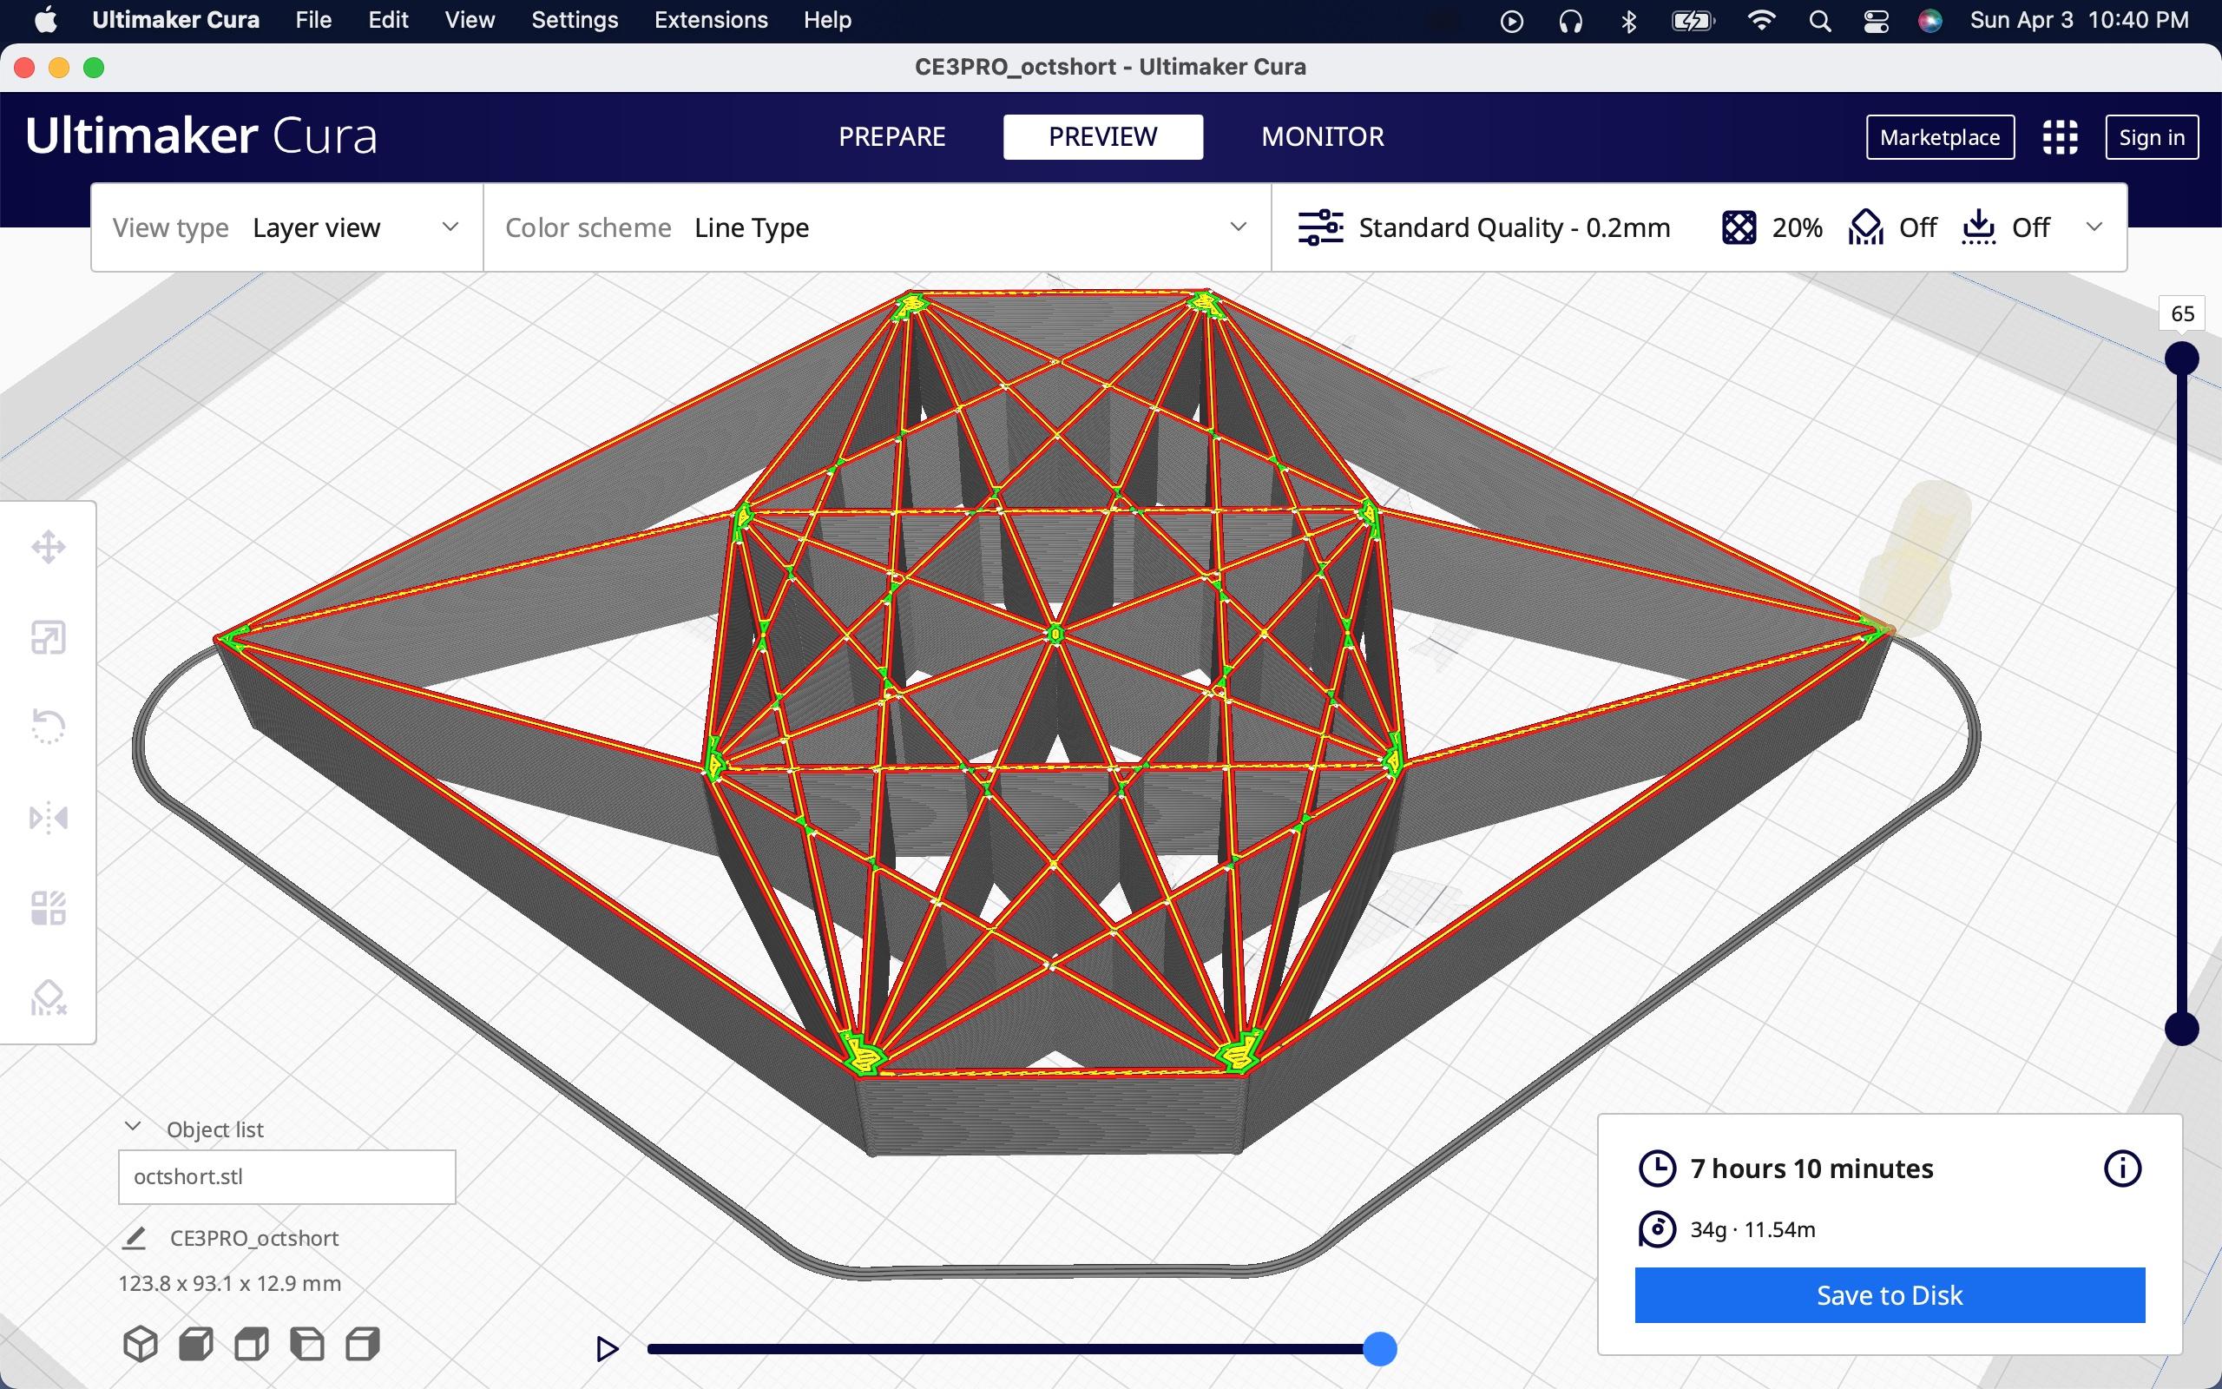Click the layer number 65 field
The height and width of the screenshot is (1389, 2222).
[2183, 313]
